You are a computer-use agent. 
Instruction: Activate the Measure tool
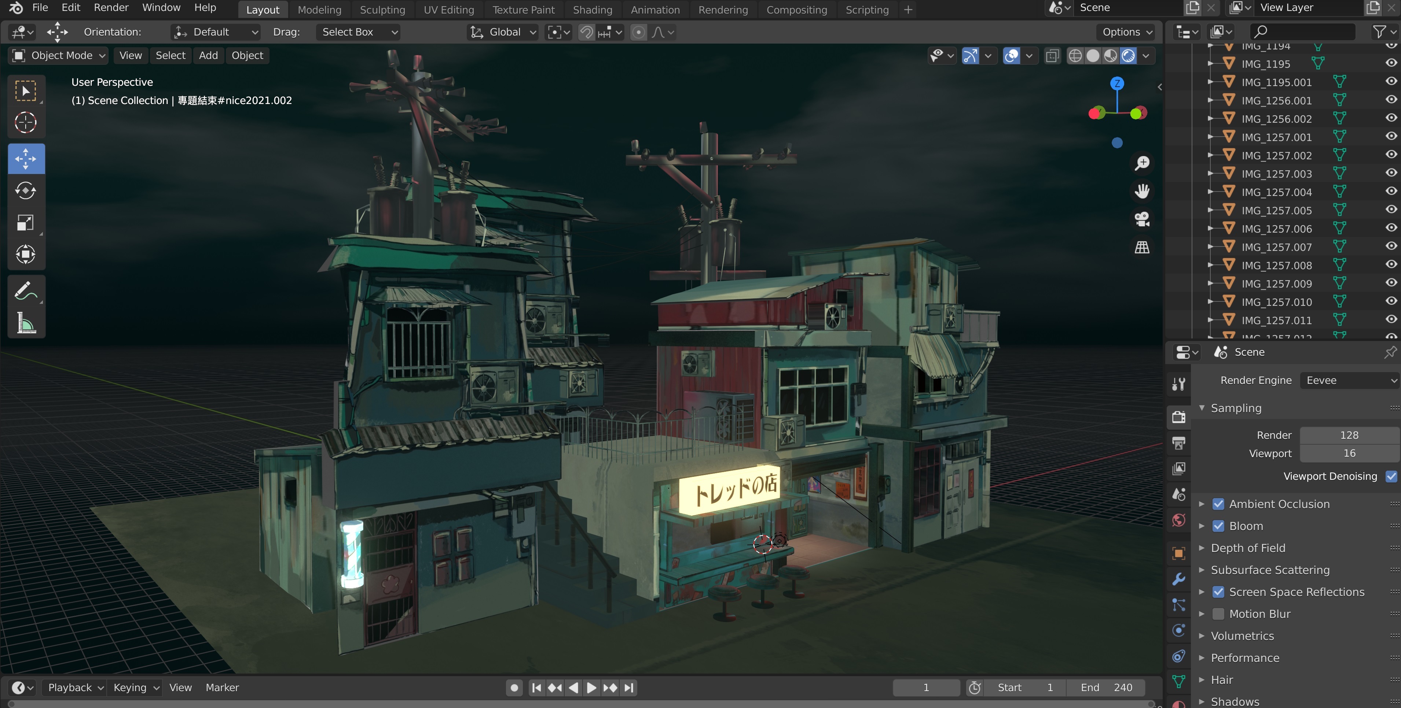26,323
